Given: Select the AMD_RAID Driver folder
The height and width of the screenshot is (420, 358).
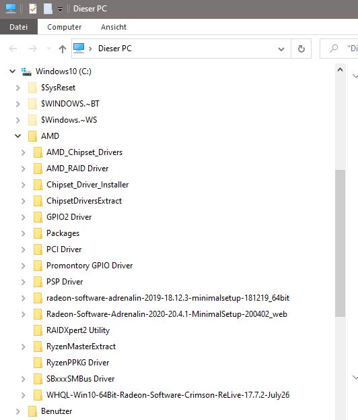Looking at the screenshot, I should click(x=77, y=169).
